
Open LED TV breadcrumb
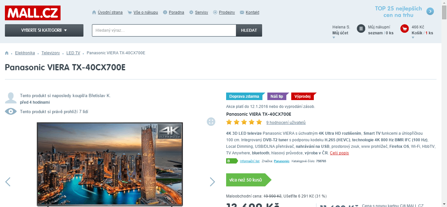click(x=73, y=53)
